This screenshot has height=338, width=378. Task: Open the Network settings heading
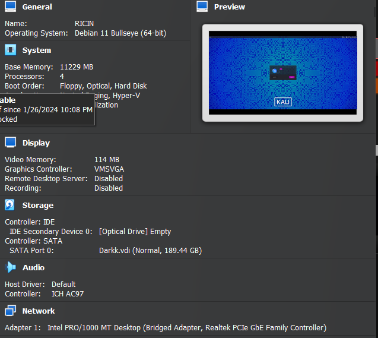[x=39, y=311]
